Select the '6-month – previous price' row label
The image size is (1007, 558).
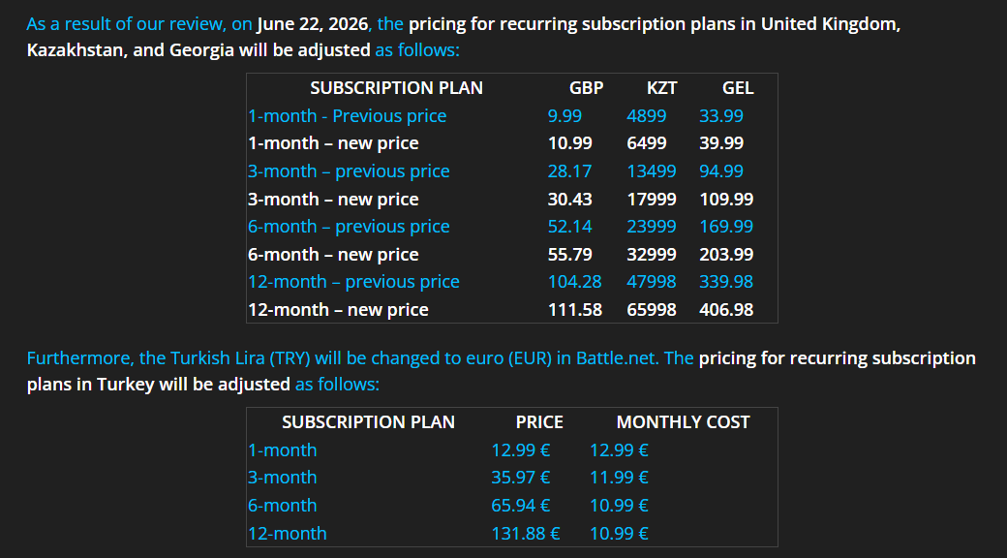pyautogui.click(x=349, y=227)
